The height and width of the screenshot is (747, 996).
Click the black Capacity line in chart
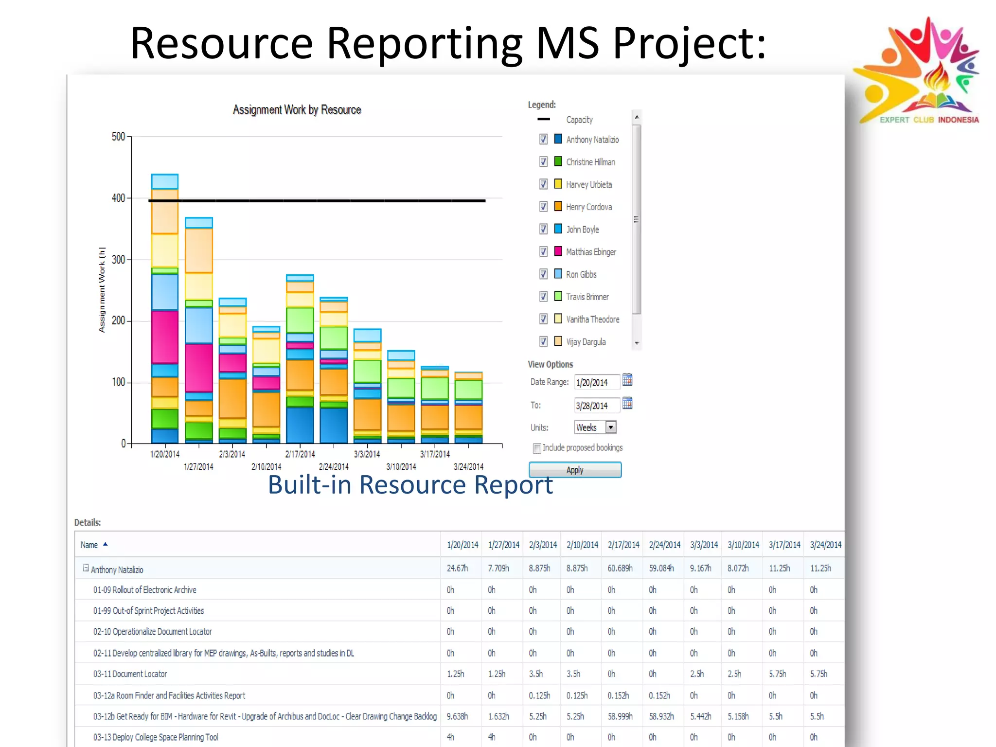(317, 200)
